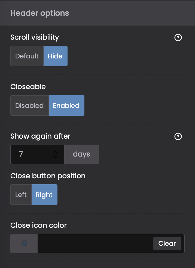The image size is (195, 268).
Task: Decrease days with the stepper down arrow
Action: click(x=55, y=157)
